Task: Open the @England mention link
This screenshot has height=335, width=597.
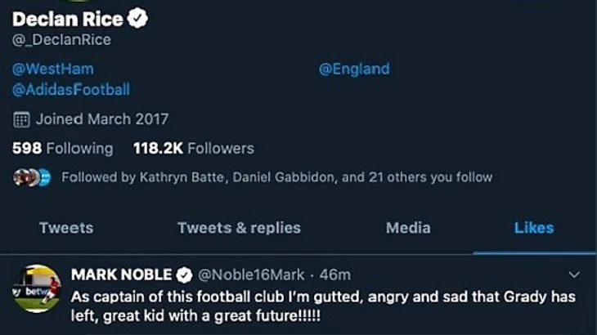Action: pos(353,69)
